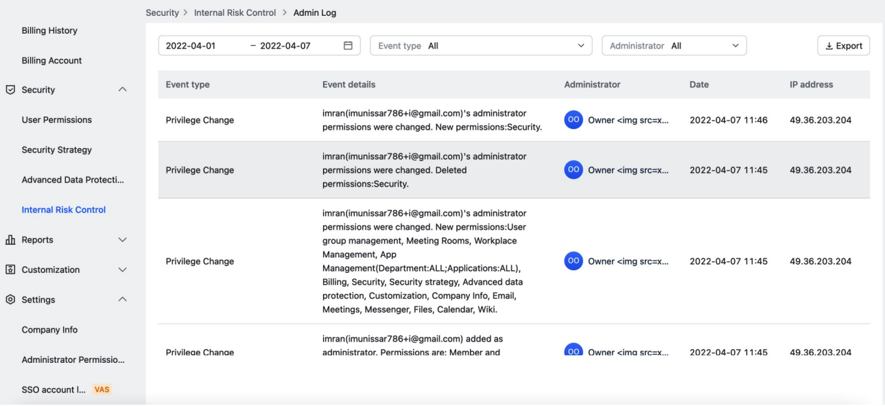Open the Event type dropdown
885x406 pixels.
481,46
